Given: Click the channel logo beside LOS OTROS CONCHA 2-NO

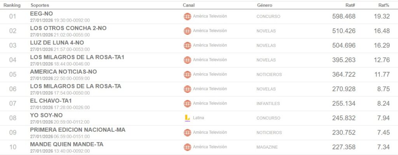Looking at the screenshot, I should click(x=187, y=31).
